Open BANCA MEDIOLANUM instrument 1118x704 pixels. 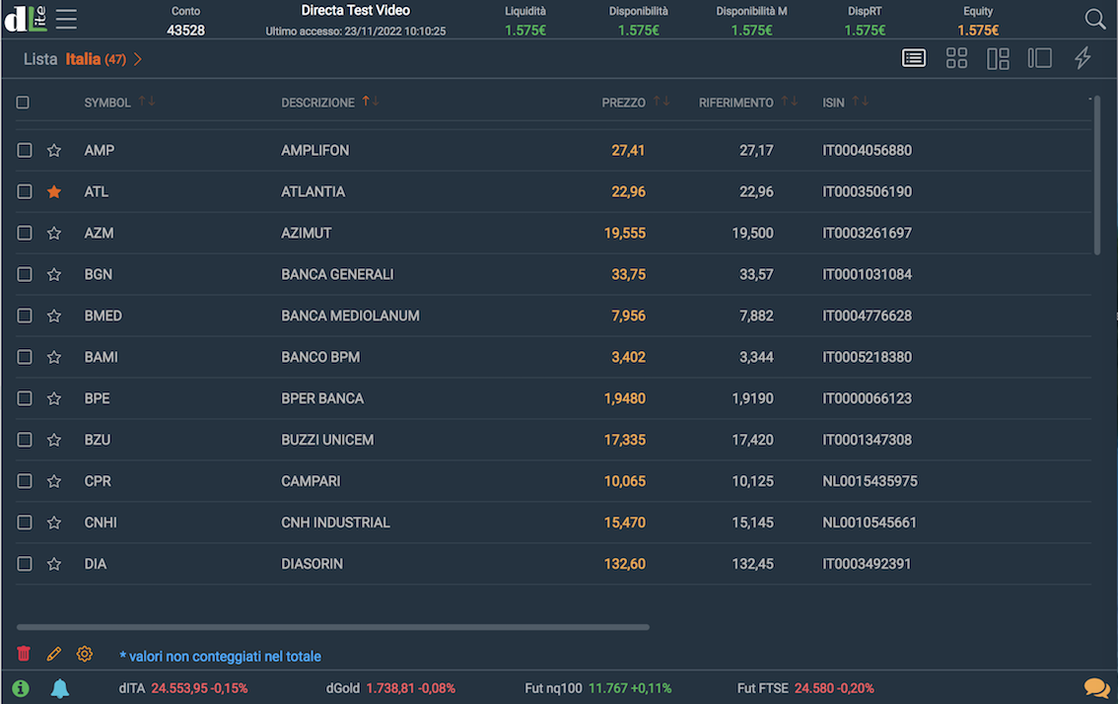(x=350, y=316)
